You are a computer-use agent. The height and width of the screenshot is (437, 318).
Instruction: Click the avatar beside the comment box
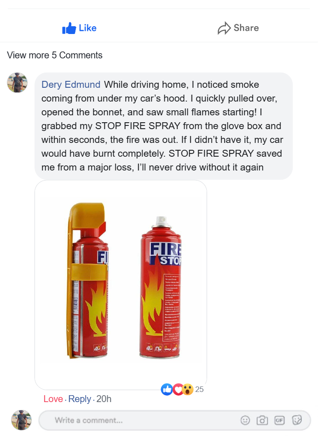[21, 420]
